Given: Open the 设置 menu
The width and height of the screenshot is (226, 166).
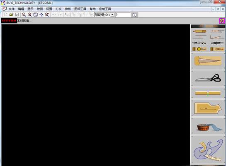Looking at the screenshot, I should (x=49, y=9).
